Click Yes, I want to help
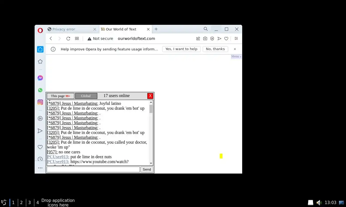This screenshot has height=207, width=346. pyautogui.click(x=181, y=49)
